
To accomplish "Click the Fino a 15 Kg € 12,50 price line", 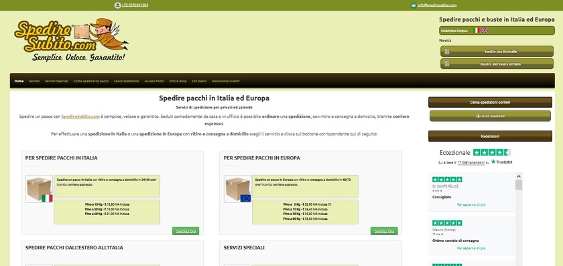I will 107,204.
